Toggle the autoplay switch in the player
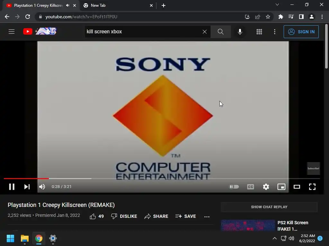Screen dimensions: 329x246 point(234,187)
